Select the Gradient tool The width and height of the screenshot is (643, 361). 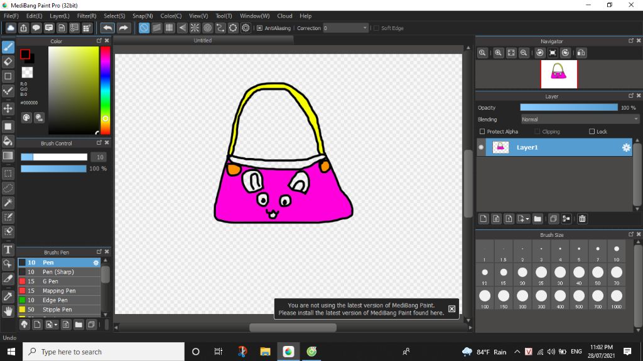coord(8,155)
